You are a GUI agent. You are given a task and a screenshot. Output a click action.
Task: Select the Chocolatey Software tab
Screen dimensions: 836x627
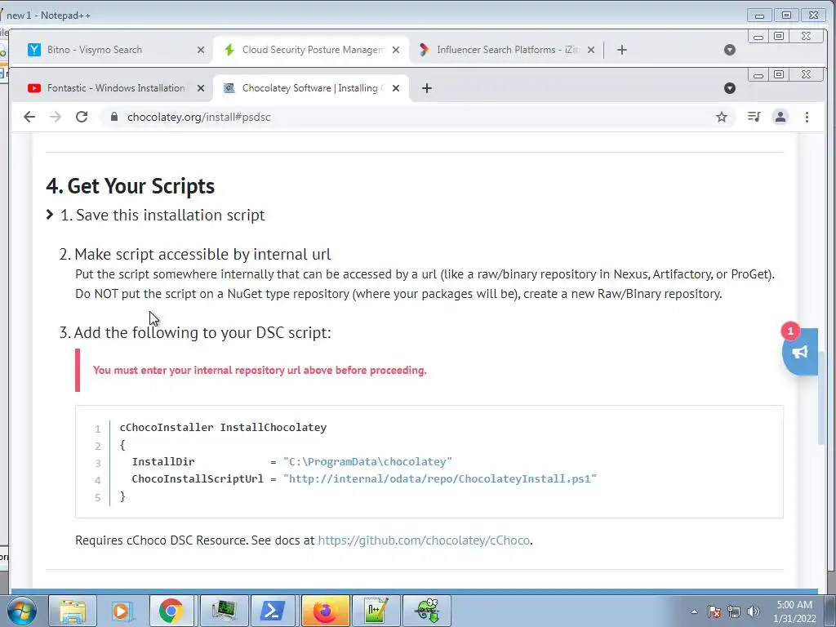click(x=311, y=88)
